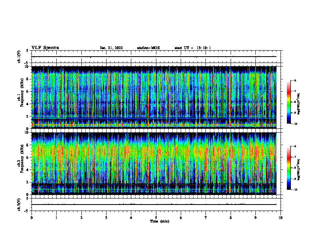Click inside the ch.1 spectrogram panel

pyautogui.click(x=154, y=97)
